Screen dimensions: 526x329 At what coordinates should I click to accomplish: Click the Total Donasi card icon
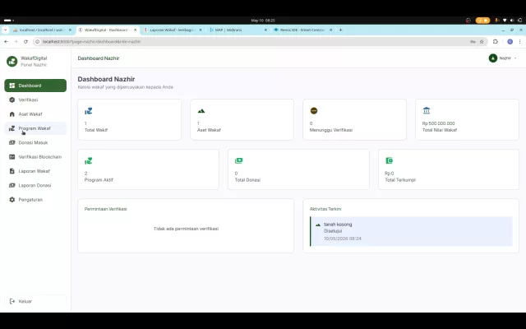tap(239, 160)
